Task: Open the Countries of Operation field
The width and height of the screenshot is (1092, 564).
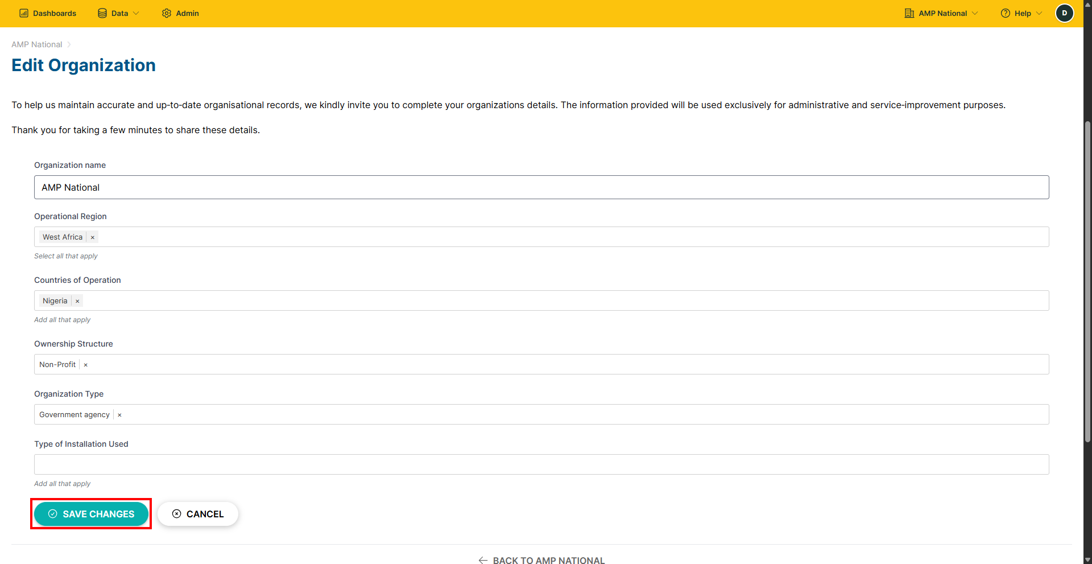Action: click(541, 300)
